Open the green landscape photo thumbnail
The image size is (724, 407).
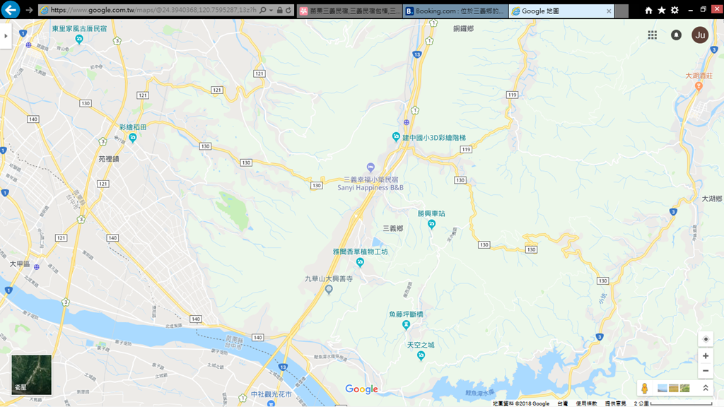684,388
